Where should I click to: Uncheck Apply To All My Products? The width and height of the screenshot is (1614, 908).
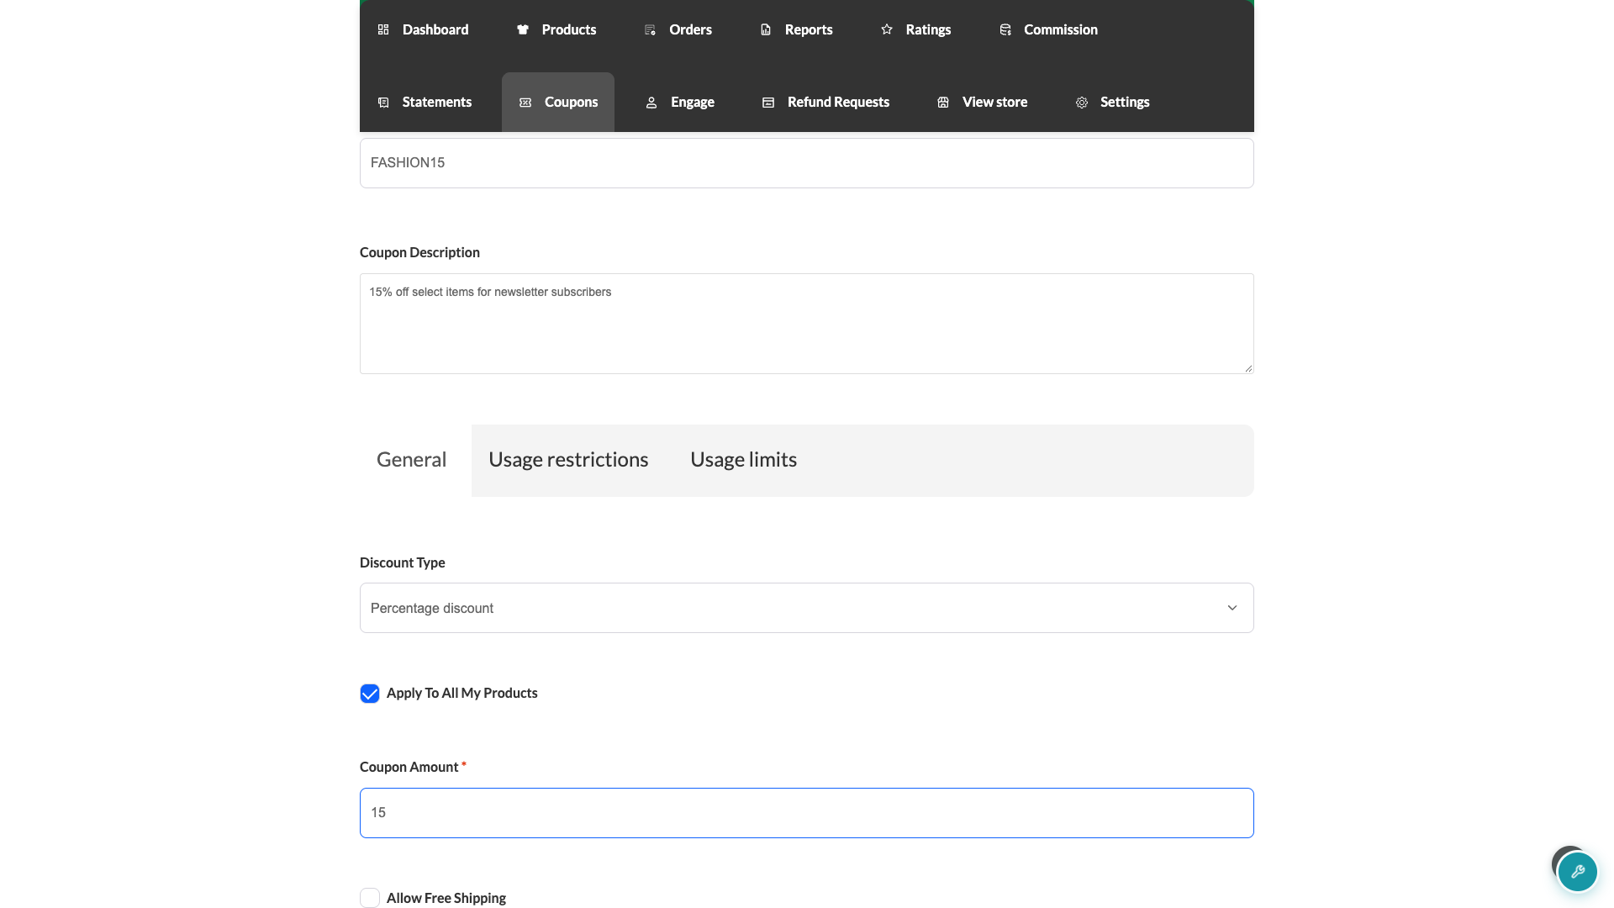coord(370,694)
